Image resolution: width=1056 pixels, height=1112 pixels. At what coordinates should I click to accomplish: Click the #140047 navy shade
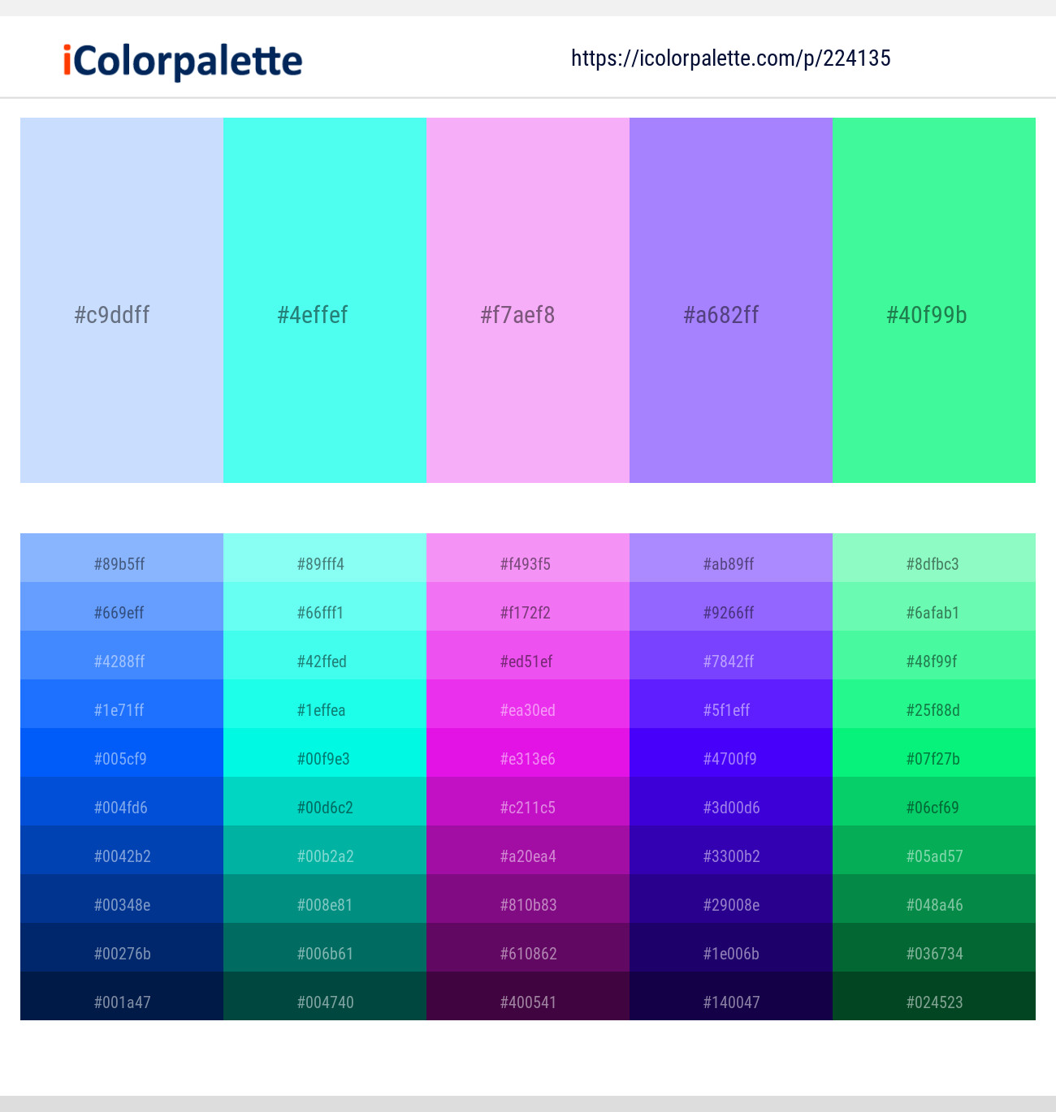[x=730, y=1002]
